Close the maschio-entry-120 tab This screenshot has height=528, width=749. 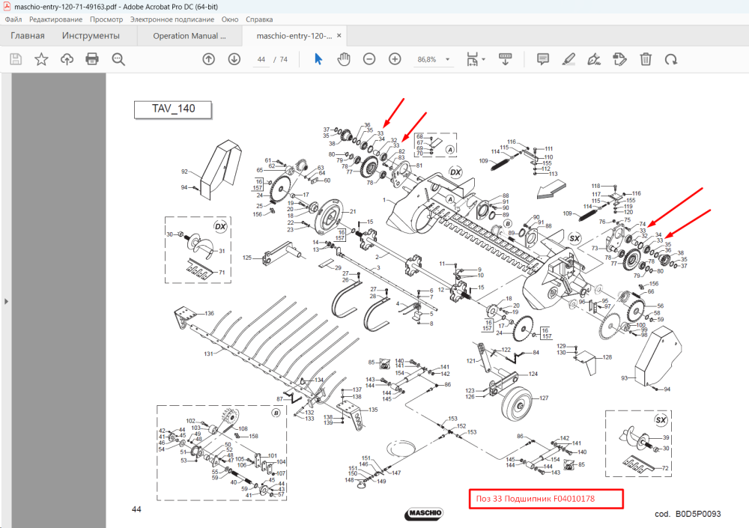[x=339, y=35]
